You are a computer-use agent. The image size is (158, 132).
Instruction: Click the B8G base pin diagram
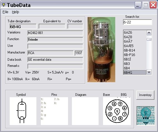(x=117, y=111)
